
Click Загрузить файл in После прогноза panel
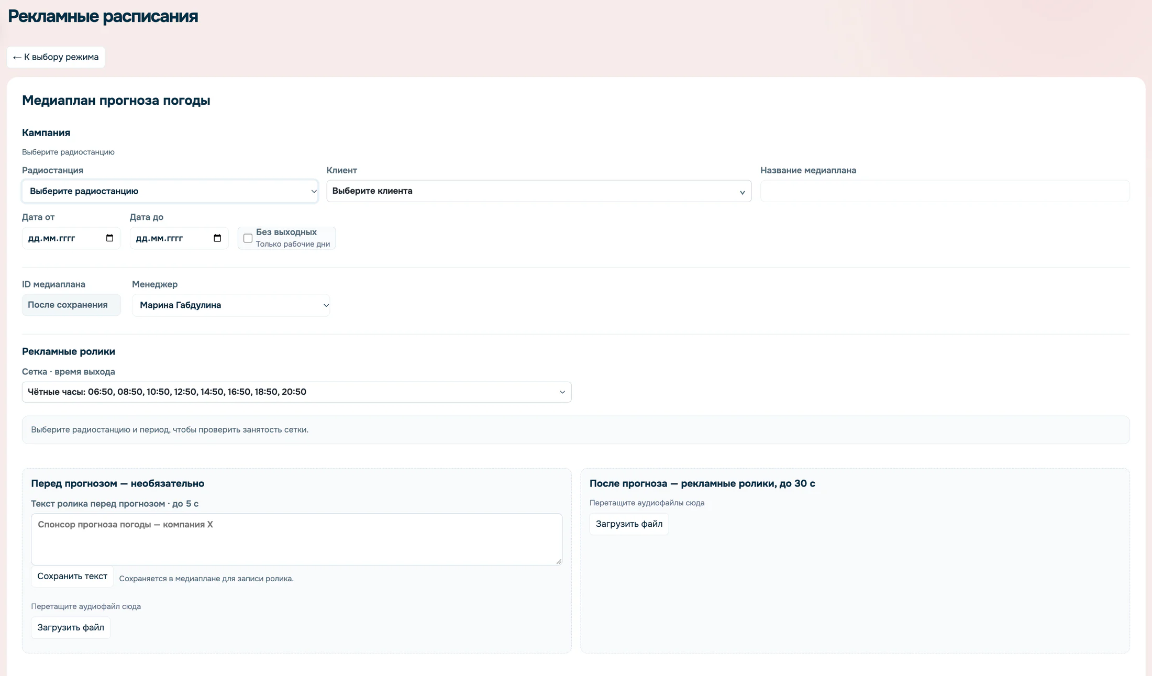click(x=629, y=524)
